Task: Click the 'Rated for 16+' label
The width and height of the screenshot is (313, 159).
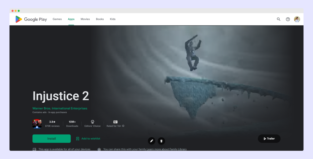Action: pyautogui.click(x=114, y=126)
